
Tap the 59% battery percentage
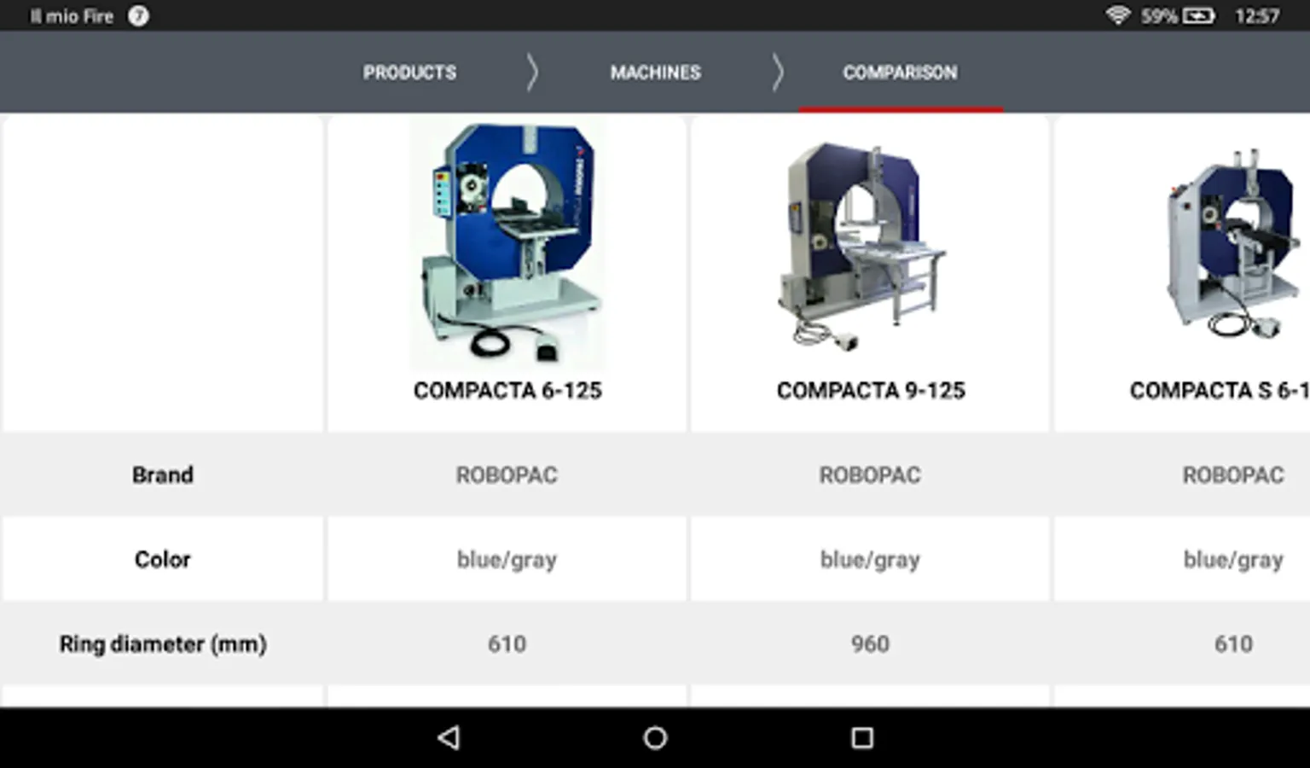(1159, 15)
